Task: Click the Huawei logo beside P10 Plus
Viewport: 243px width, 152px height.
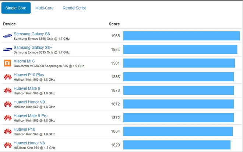Action: coord(7,77)
